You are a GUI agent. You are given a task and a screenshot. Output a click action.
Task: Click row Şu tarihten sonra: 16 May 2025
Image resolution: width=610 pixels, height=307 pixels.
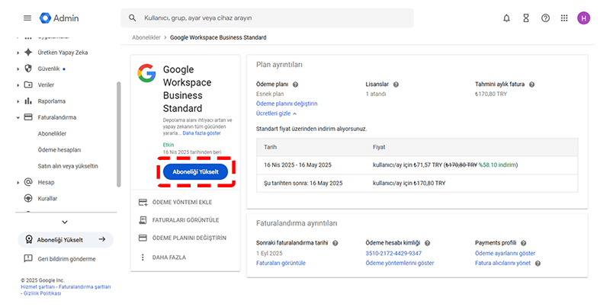(417, 183)
